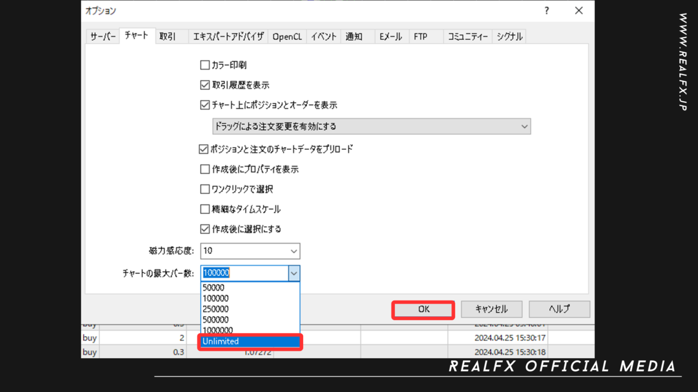Click the dialog help question mark
Image resolution: width=698 pixels, height=392 pixels.
pyautogui.click(x=546, y=10)
